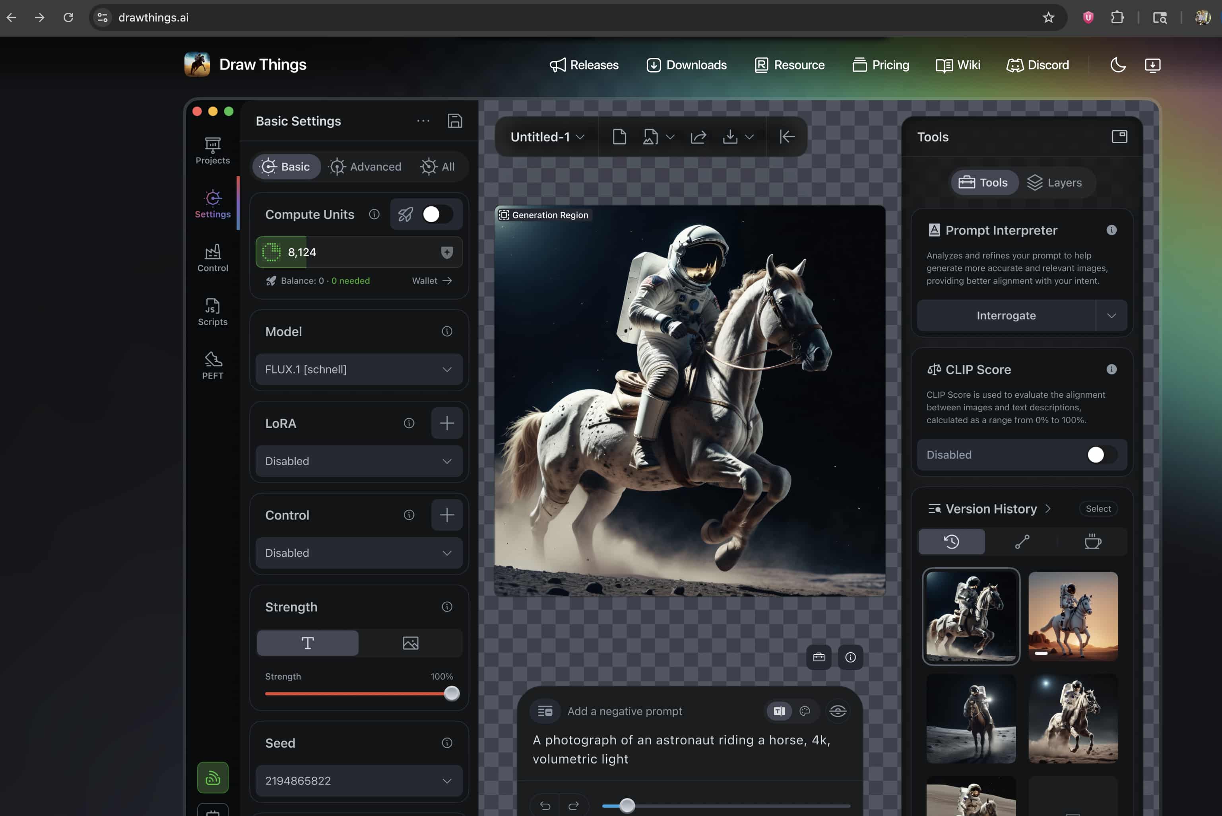Open the LoRA Disabled dropdown
This screenshot has height=816, width=1222.
pos(359,461)
